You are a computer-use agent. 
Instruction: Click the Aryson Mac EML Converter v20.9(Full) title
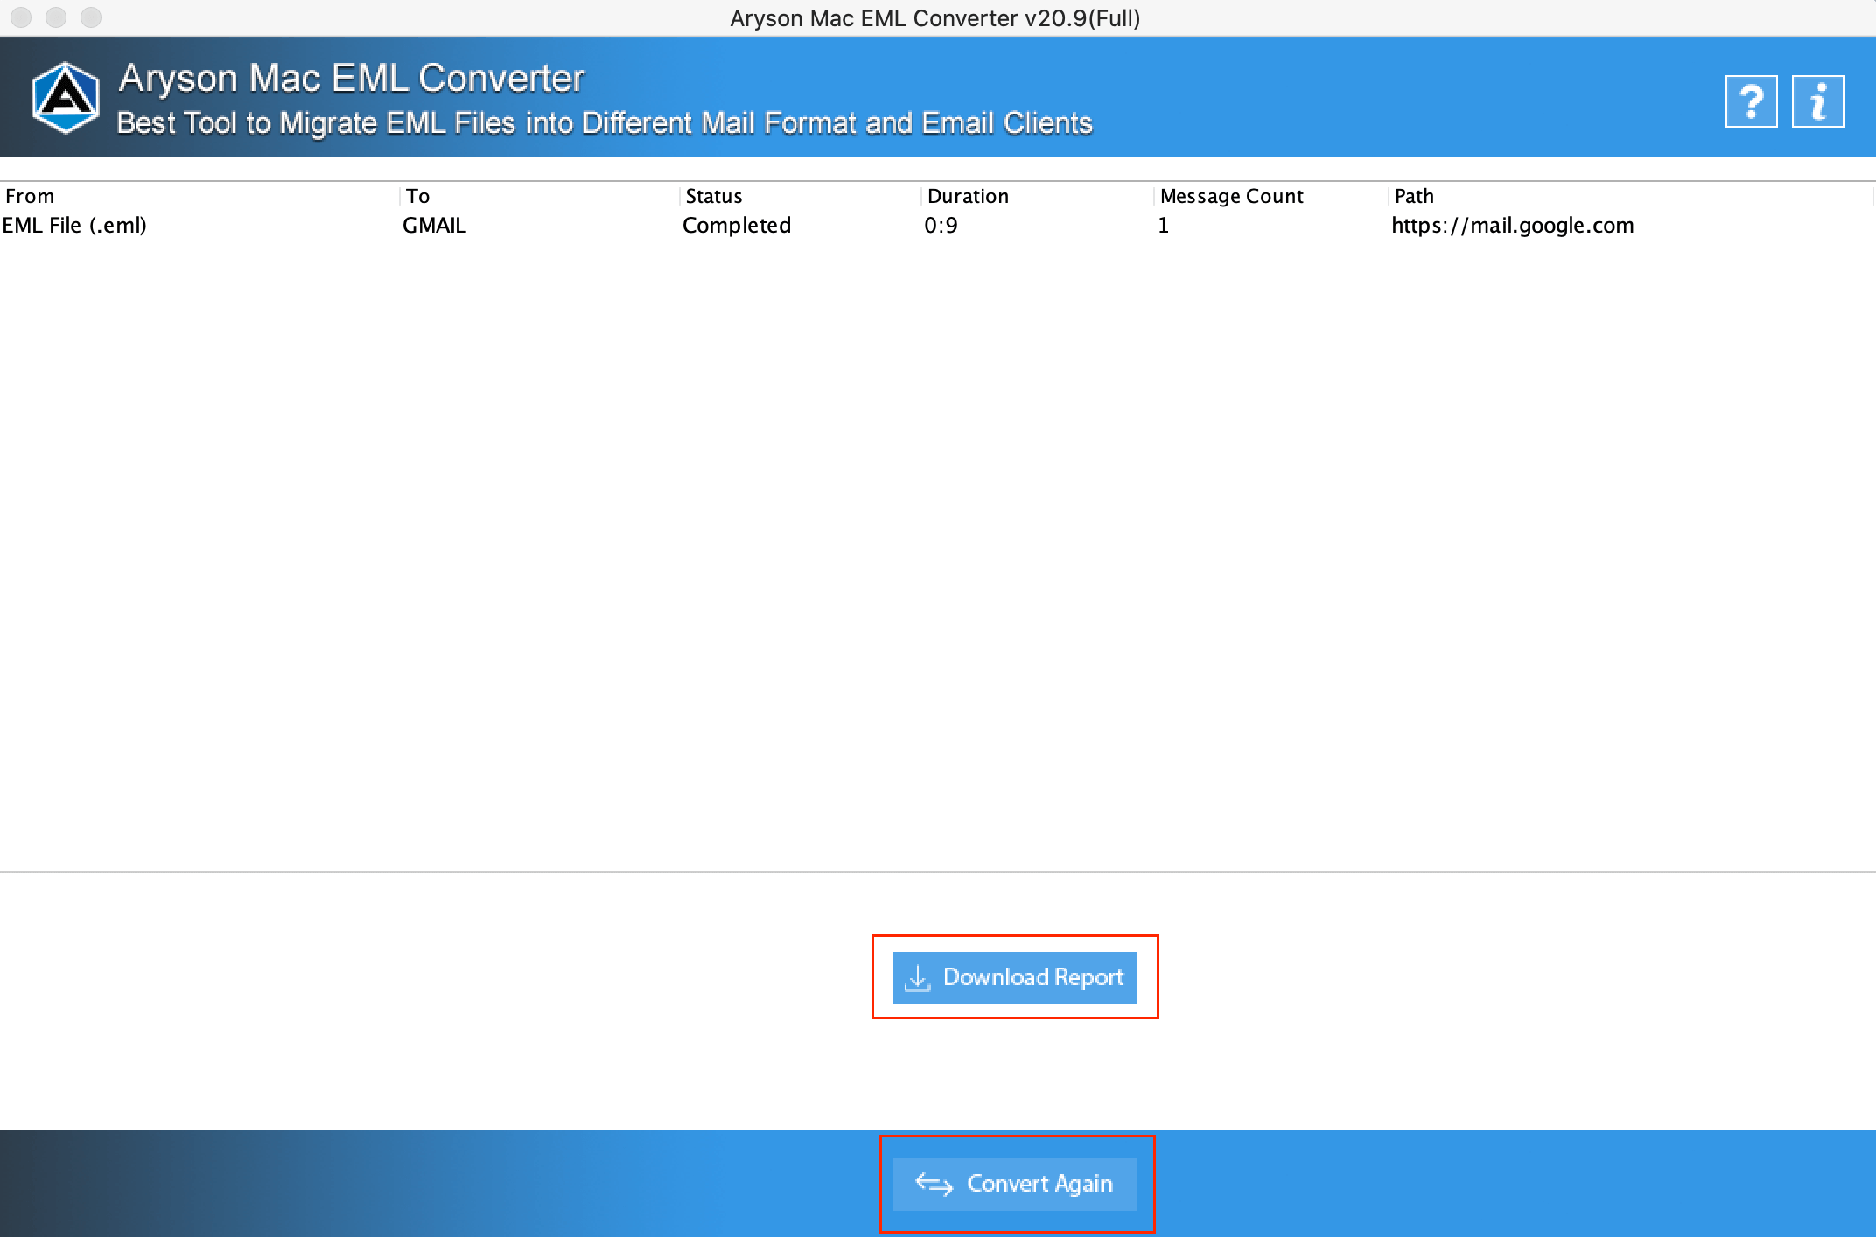pos(935,18)
